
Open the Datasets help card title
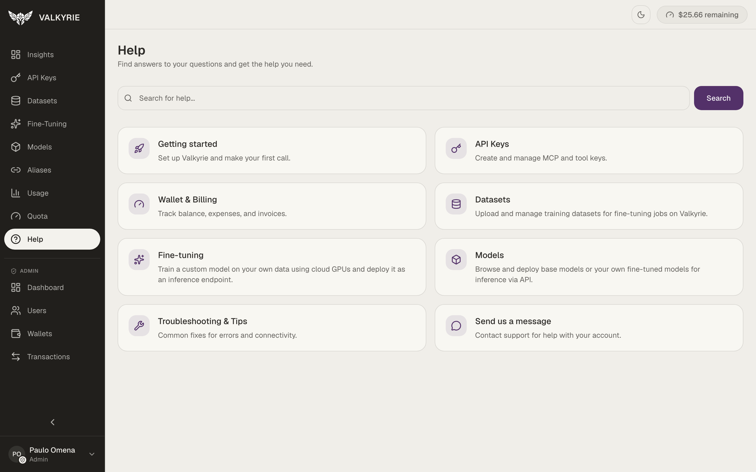[x=492, y=200]
